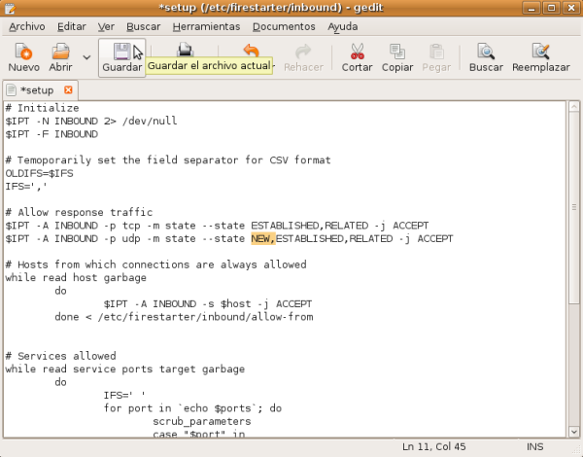
Task: Click the print icon in toolbar
Action: click(185, 52)
